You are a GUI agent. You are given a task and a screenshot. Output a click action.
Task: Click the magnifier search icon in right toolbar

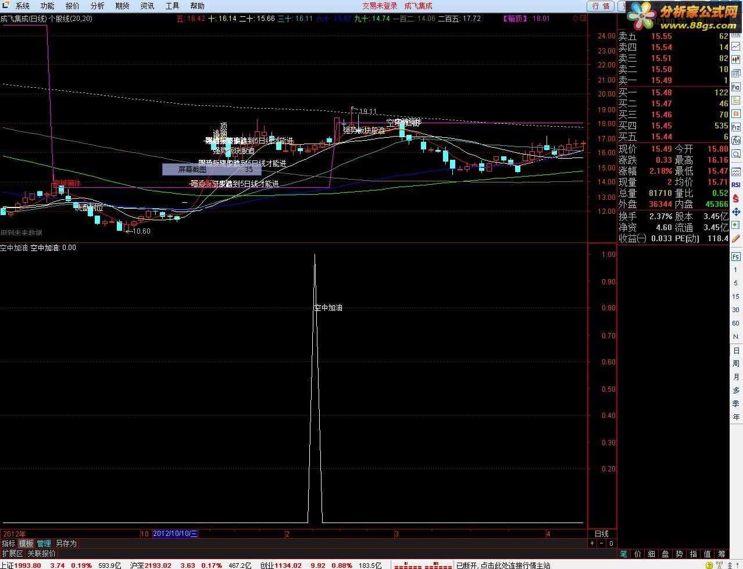click(735, 154)
